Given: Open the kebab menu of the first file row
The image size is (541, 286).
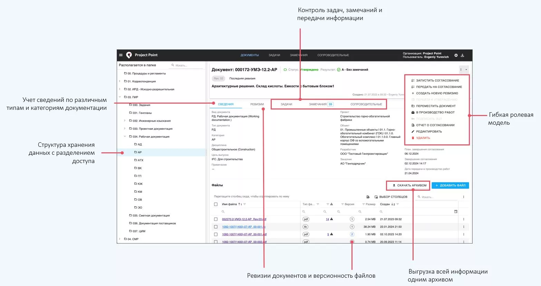Looking at the screenshot, I should pos(464,219).
